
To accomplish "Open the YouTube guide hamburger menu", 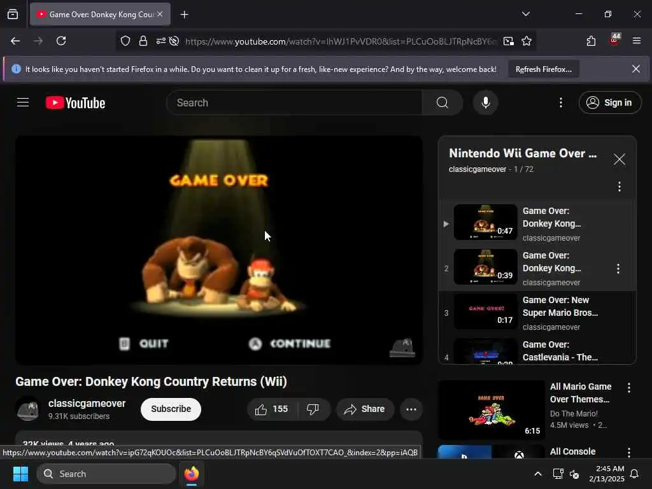I will pyautogui.click(x=23, y=103).
